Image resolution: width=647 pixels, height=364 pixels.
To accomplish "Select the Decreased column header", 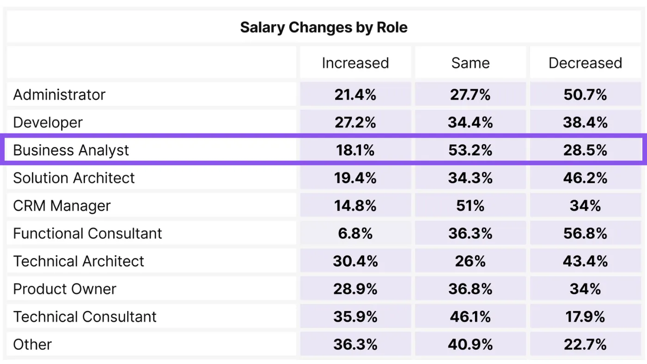I will pyautogui.click(x=585, y=63).
